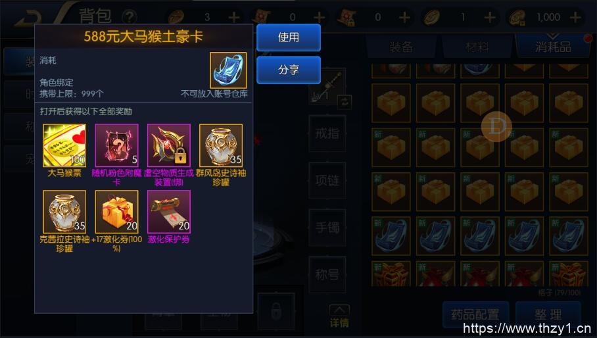
Task: Click the 克茜拉史诗袖珍罐 jar icon
Action: (x=64, y=212)
